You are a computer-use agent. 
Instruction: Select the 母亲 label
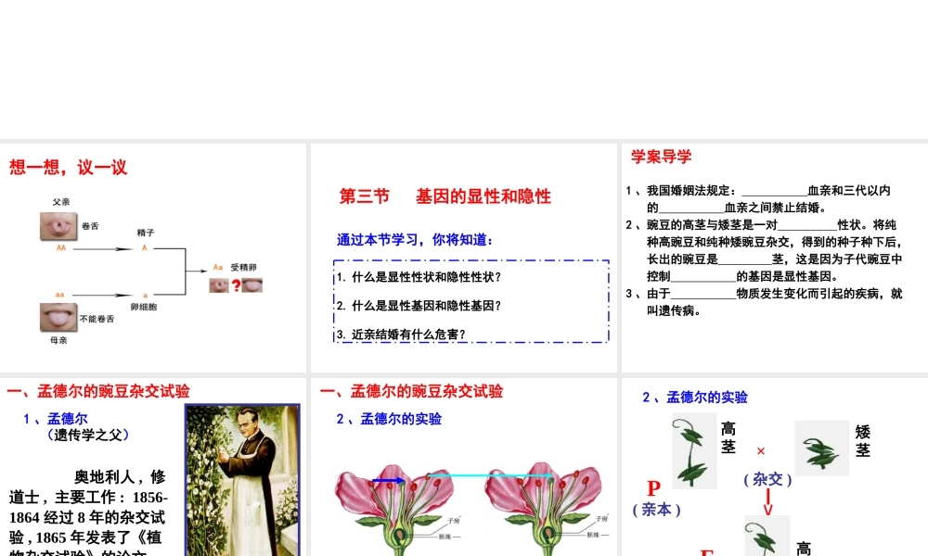point(58,340)
